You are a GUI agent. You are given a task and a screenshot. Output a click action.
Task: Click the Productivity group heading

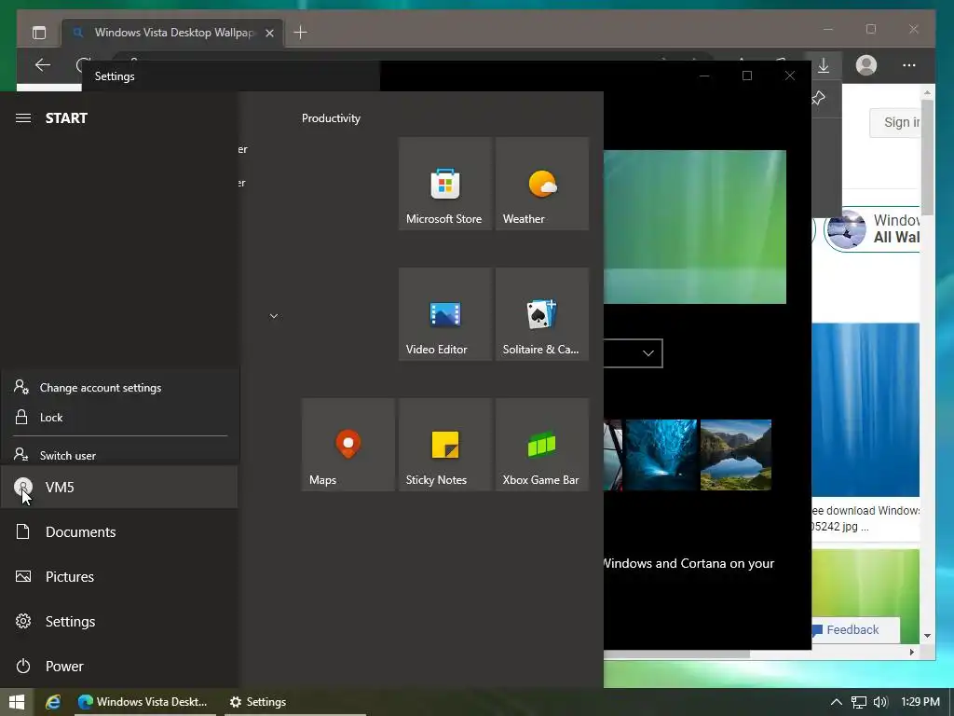tap(331, 118)
